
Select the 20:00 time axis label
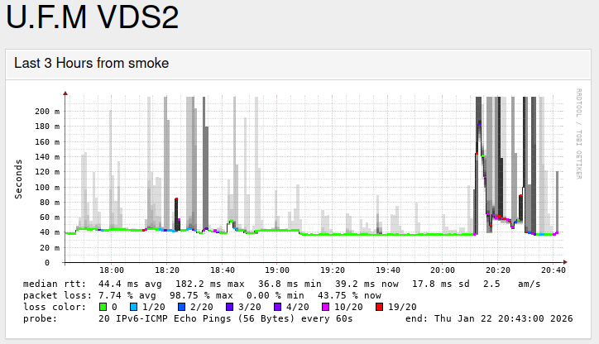(x=443, y=270)
